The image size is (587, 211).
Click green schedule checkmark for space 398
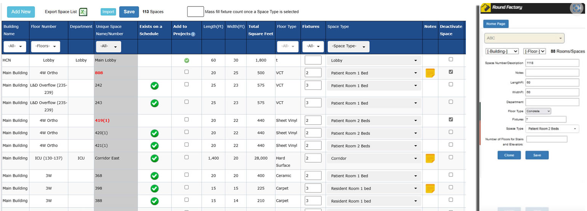[154, 189]
